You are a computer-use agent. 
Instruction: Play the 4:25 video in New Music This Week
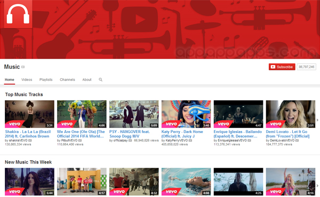tap(238, 182)
